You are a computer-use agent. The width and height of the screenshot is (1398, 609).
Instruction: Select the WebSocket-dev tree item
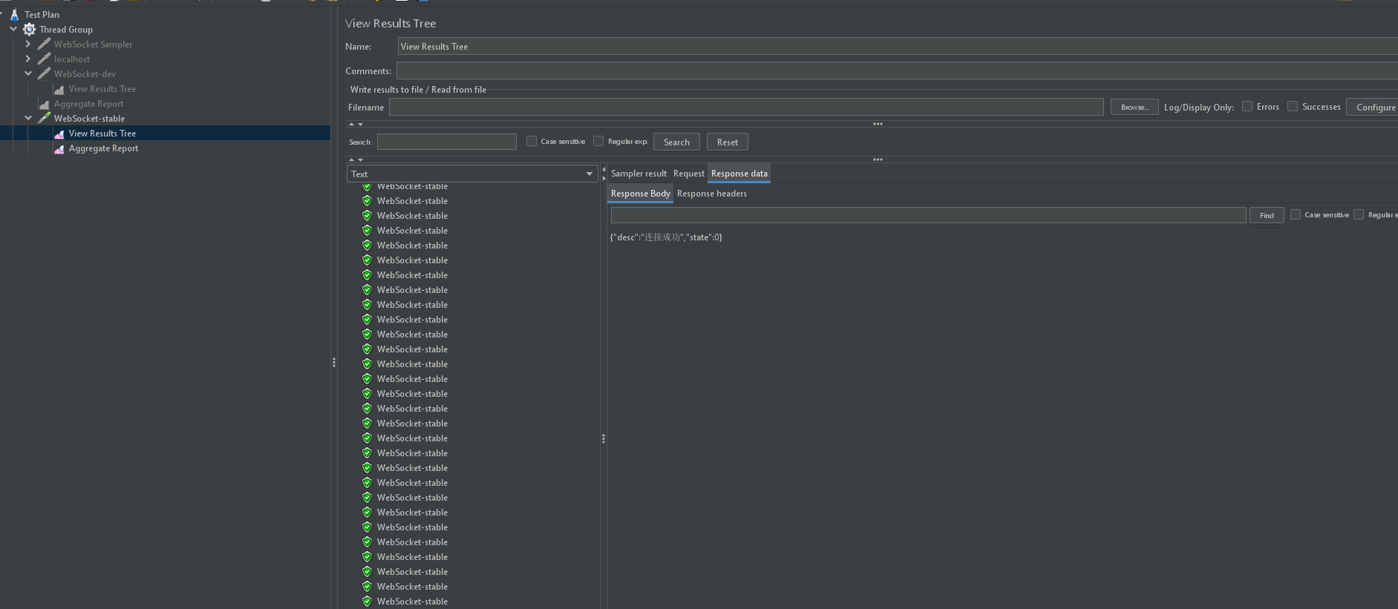(85, 73)
